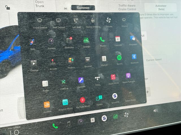Launch Caraoke
Screen dimensions: 181x135
point(81,82)
